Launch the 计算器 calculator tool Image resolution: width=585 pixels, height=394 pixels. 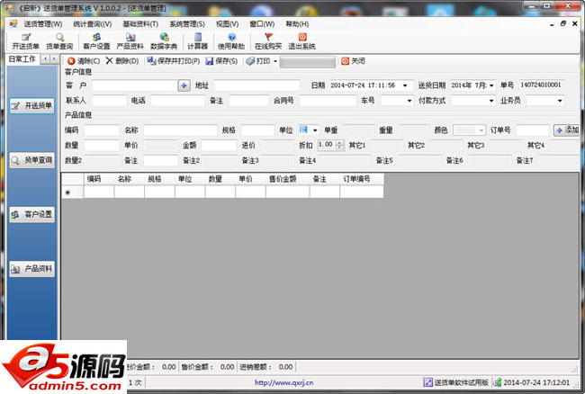pyautogui.click(x=198, y=40)
